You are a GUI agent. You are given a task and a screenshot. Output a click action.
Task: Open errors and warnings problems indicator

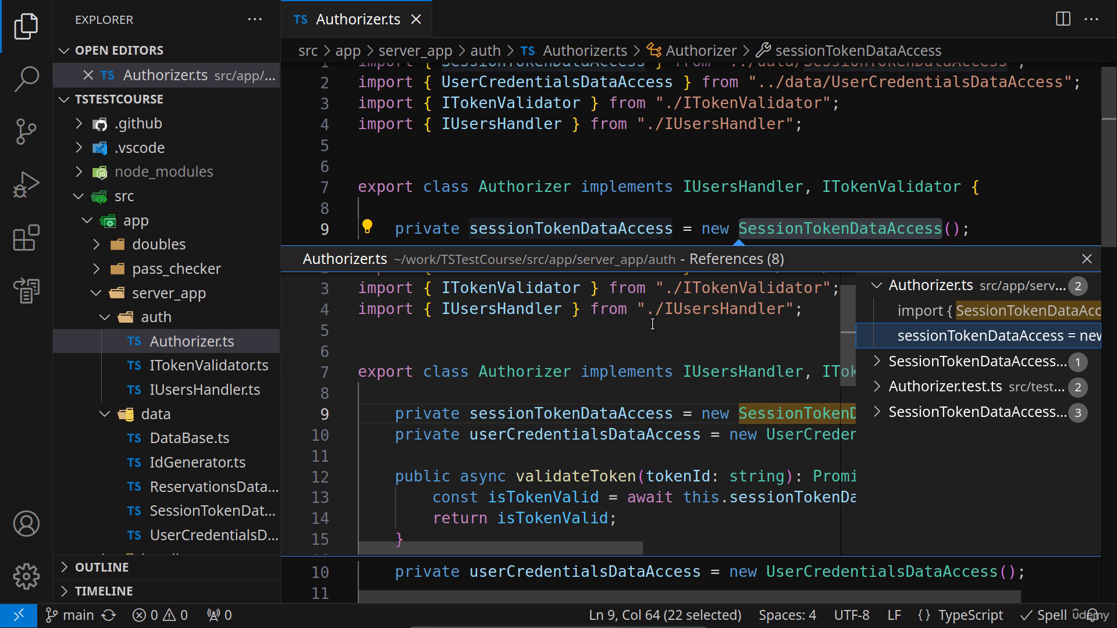pos(160,615)
